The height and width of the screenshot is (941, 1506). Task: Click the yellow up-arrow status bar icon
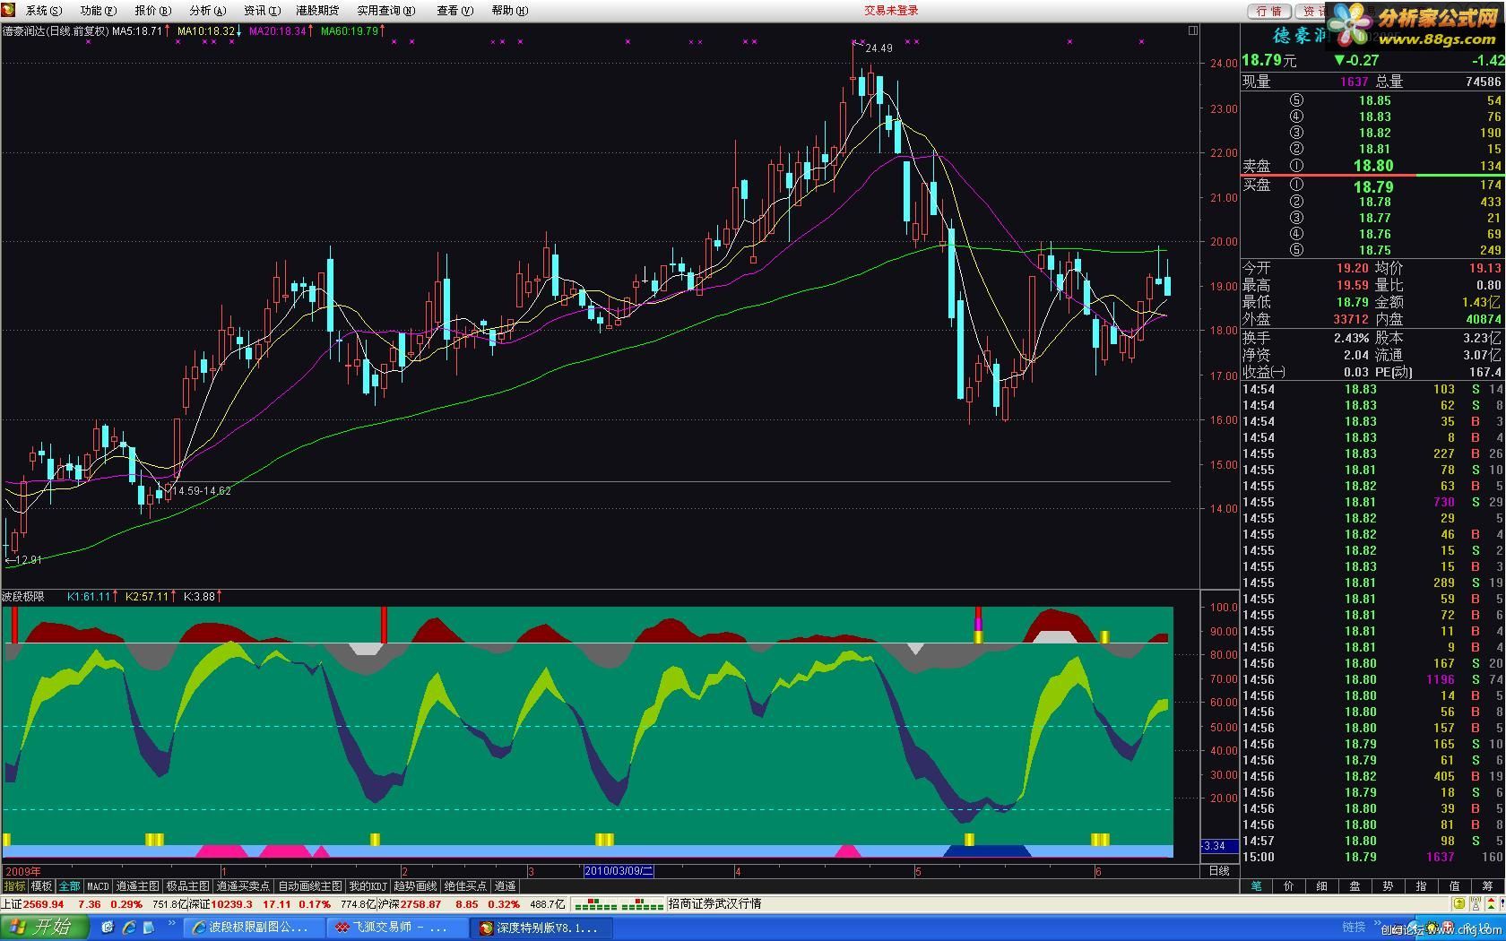pos(1459,904)
